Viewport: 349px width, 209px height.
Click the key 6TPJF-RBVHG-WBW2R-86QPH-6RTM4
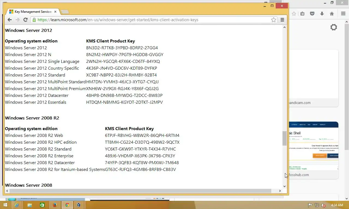pyautogui.click(x=142, y=136)
